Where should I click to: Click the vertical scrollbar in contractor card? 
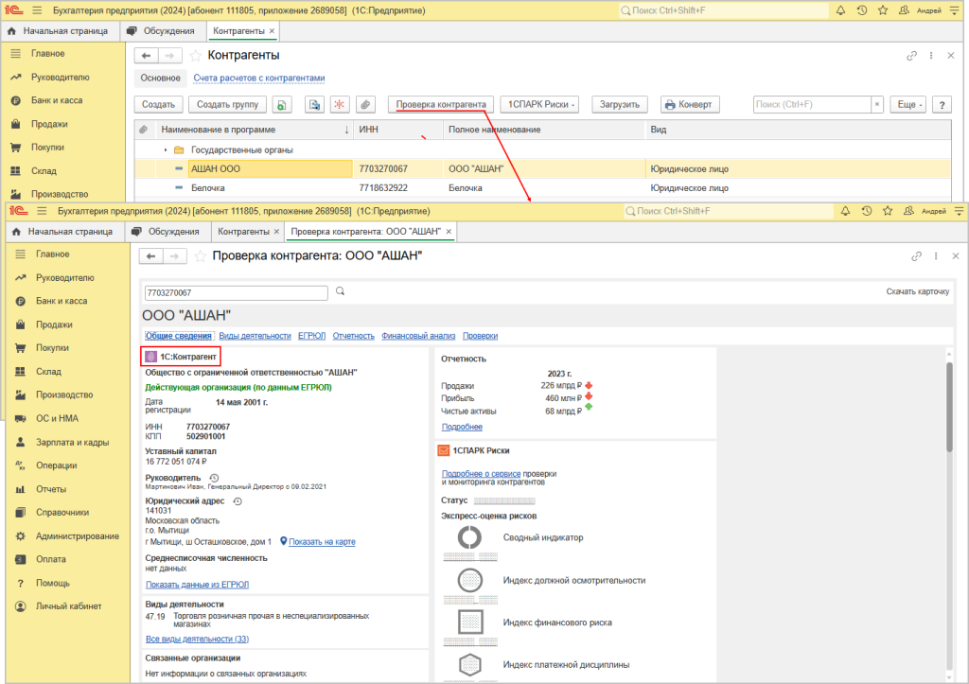coord(949,408)
